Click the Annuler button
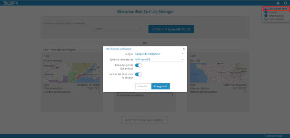 tap(142, 86)
